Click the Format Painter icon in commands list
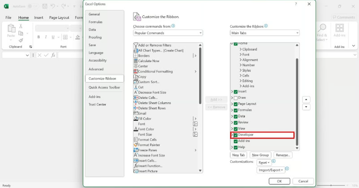 click(x=136, y=145)
